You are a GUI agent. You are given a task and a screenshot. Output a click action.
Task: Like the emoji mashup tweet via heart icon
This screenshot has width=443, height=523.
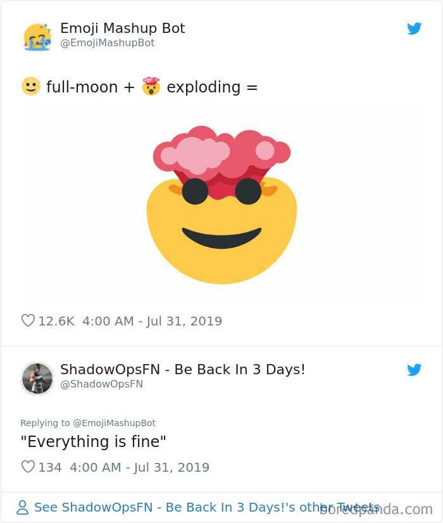[28, 321]
